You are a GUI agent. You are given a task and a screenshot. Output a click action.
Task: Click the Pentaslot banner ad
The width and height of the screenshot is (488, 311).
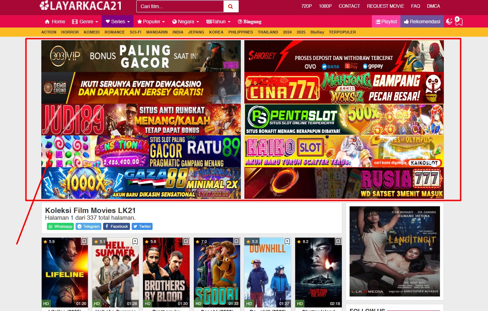(x=344, y=120)
